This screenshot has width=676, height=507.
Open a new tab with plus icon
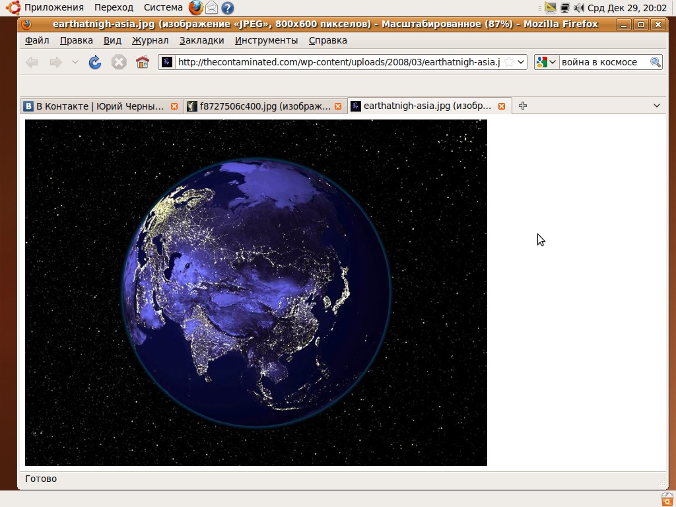(523, 106)
